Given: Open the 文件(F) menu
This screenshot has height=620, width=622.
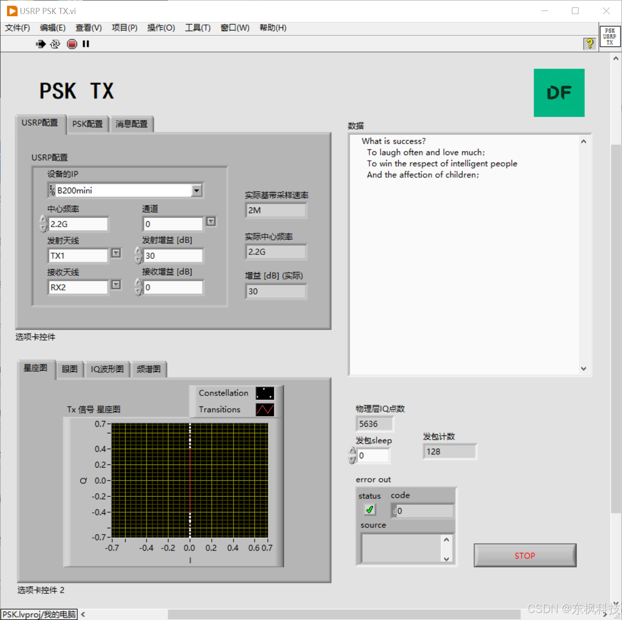Looking at the screenshot, I should pyautogui.click(x=18, y=28).
